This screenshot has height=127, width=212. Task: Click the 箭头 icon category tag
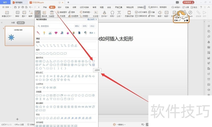click(x=77, y=26)
